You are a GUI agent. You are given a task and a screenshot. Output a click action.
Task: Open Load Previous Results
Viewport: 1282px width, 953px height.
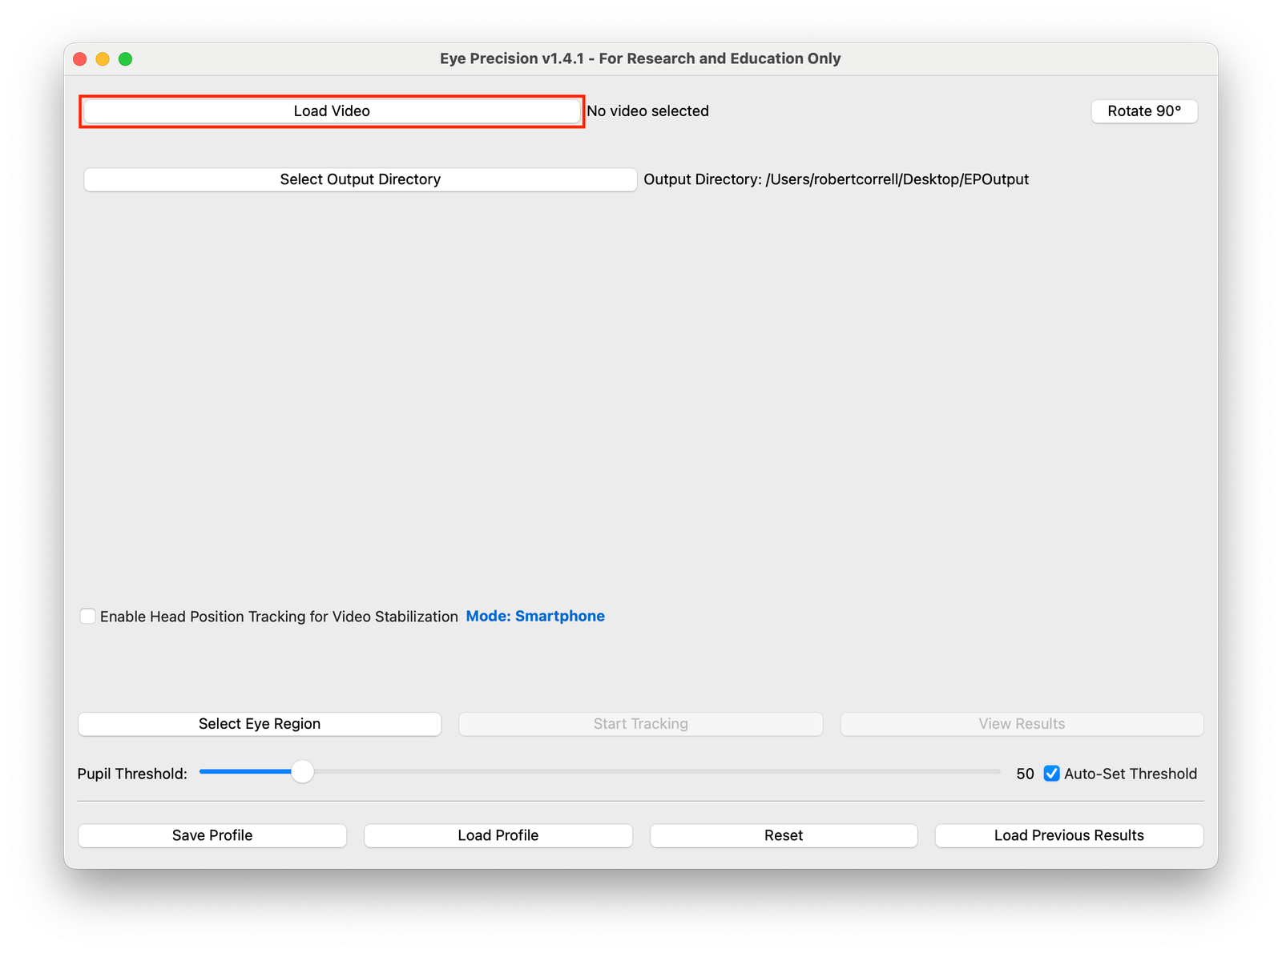1068,835
